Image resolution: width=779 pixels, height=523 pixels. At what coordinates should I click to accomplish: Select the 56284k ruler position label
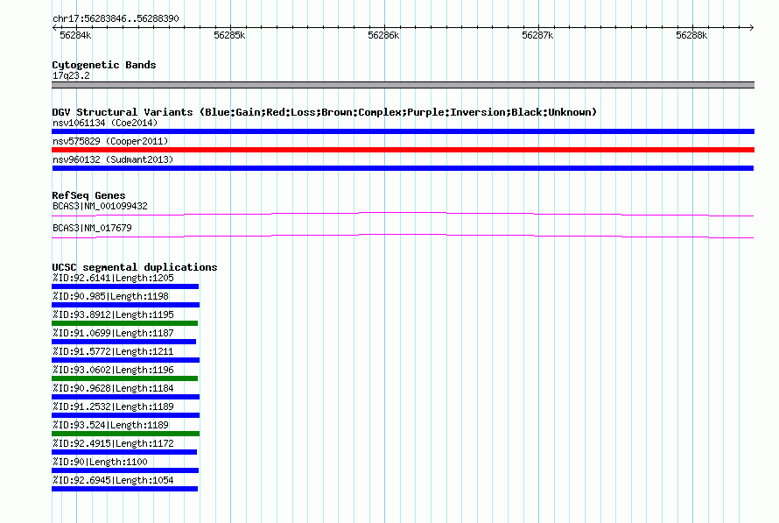pos(75,35)
